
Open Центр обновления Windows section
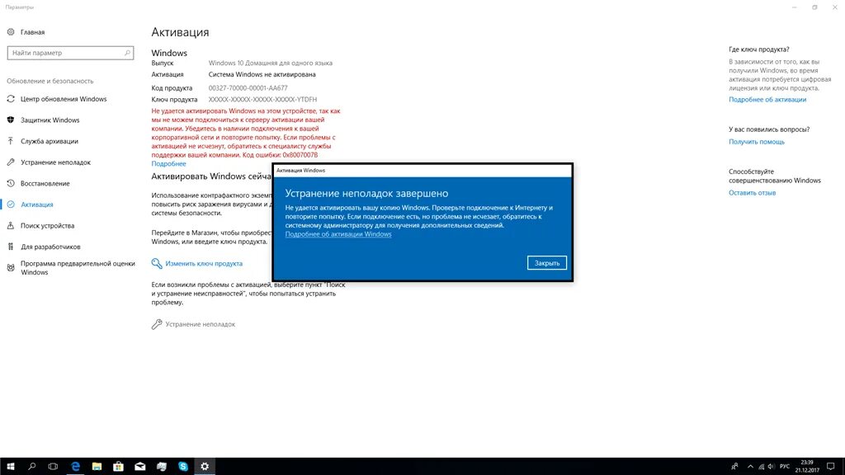[x=64, y=99]
